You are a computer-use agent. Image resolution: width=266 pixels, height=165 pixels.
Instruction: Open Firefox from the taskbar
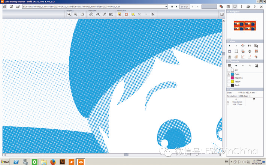[x=53, y=162]
